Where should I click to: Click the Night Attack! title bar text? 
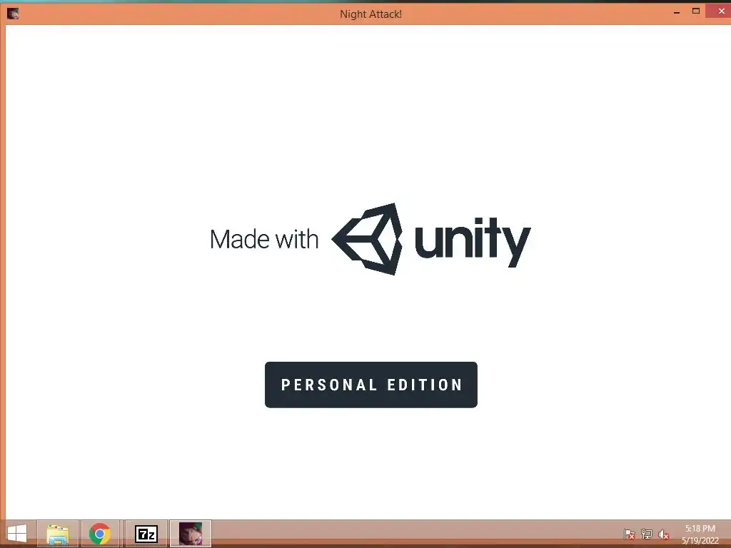[x=370, y=14]
